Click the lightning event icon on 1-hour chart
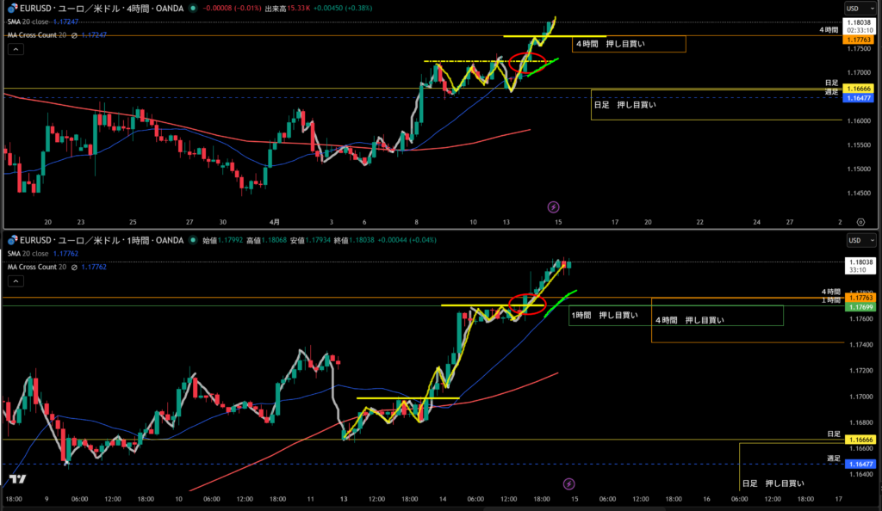Screen dimensions: 882x511 click(568, 484)
